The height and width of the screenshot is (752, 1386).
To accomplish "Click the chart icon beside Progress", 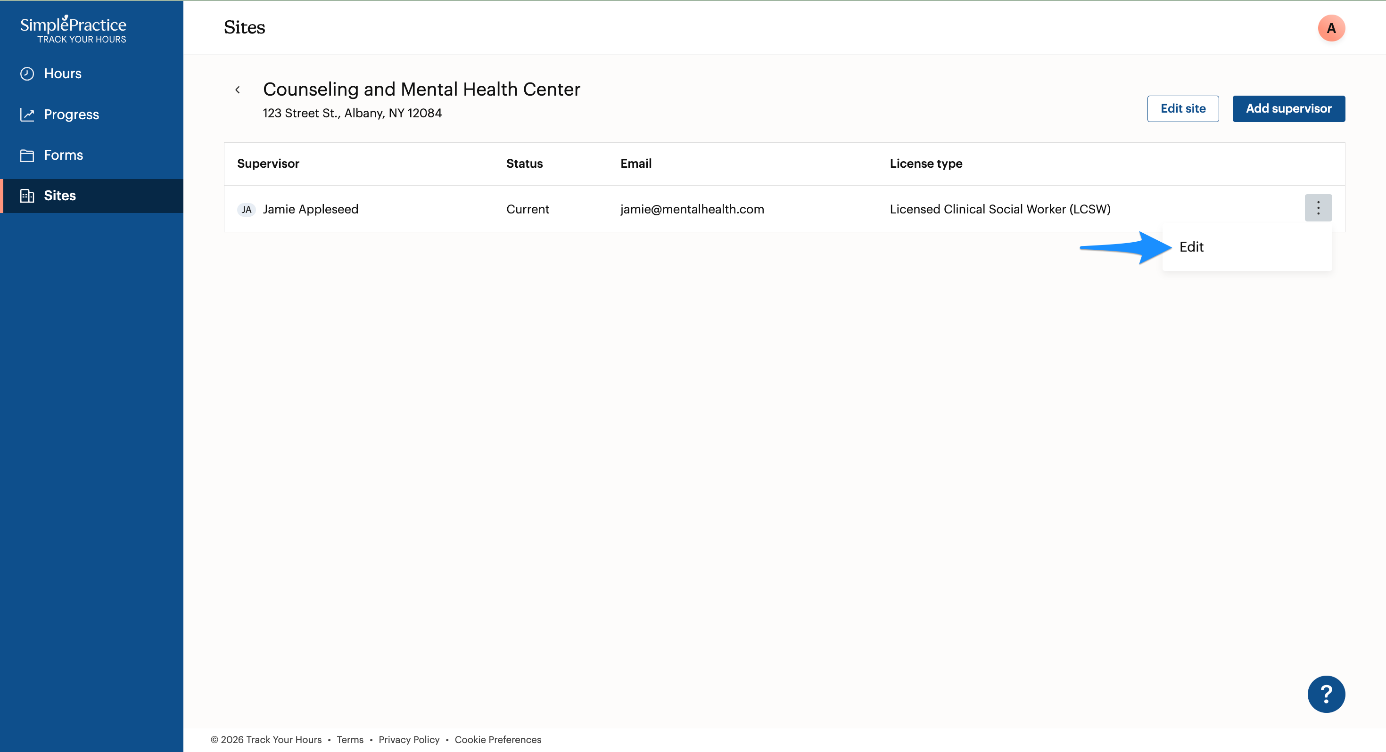I will click(x=27, y=114).
